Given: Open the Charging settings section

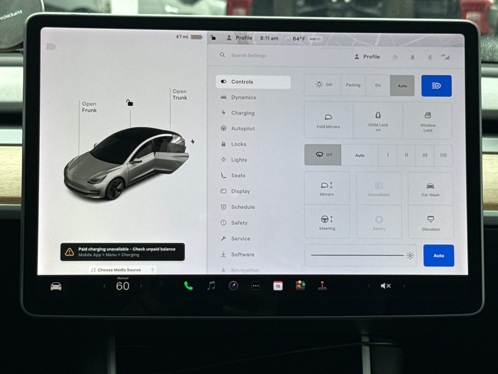Looking at the screenshot, I should 243,113.
